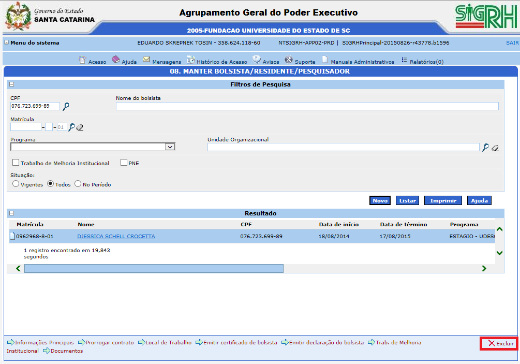The width and height of the screenshot is (520, 364).
Task: Select the Vigentes situation radio button
Action: pyautogui.click(x=16, y=184)
